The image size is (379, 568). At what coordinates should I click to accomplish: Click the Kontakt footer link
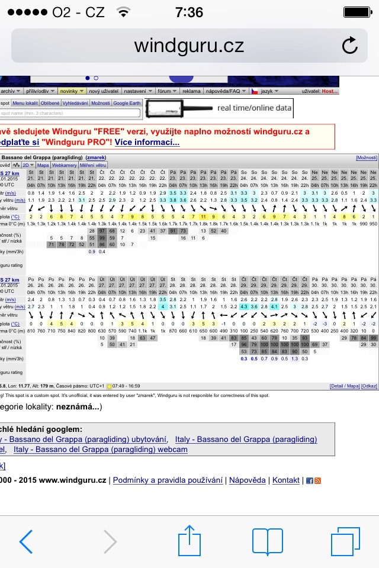(x=286, y=480)
